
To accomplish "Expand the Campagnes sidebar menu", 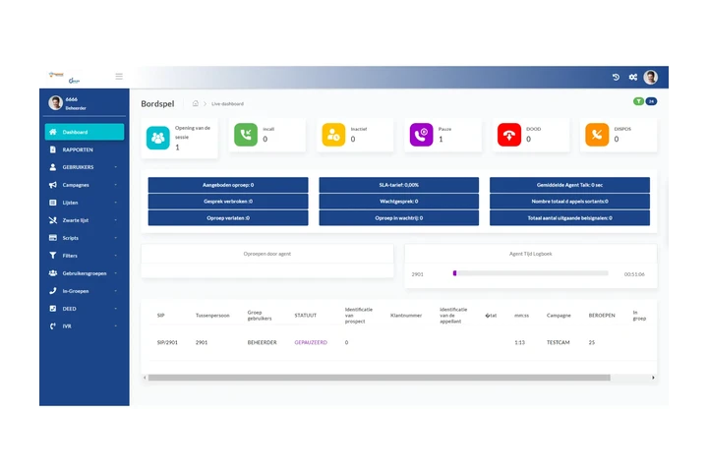I will (85, 185).
